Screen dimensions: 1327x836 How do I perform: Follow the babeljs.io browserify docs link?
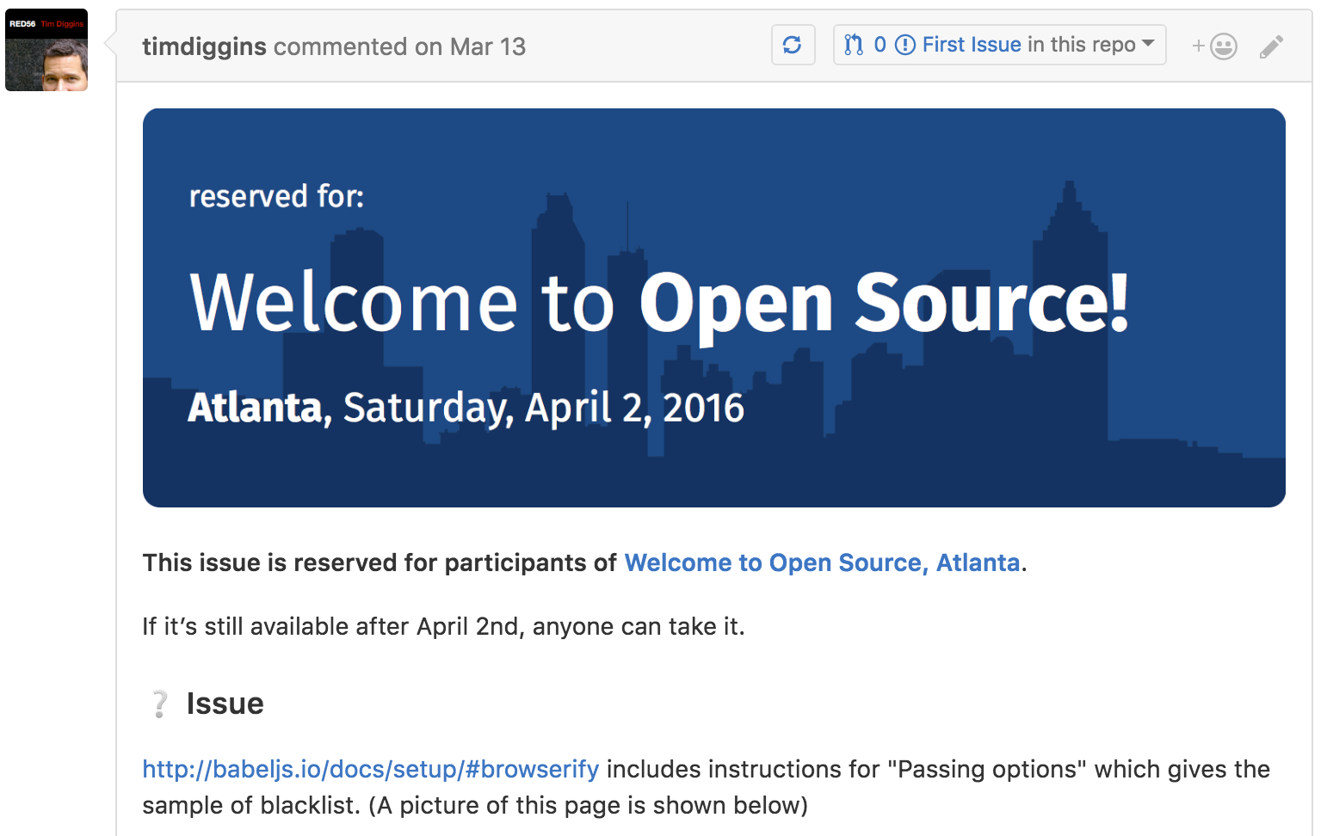(370, 769)
